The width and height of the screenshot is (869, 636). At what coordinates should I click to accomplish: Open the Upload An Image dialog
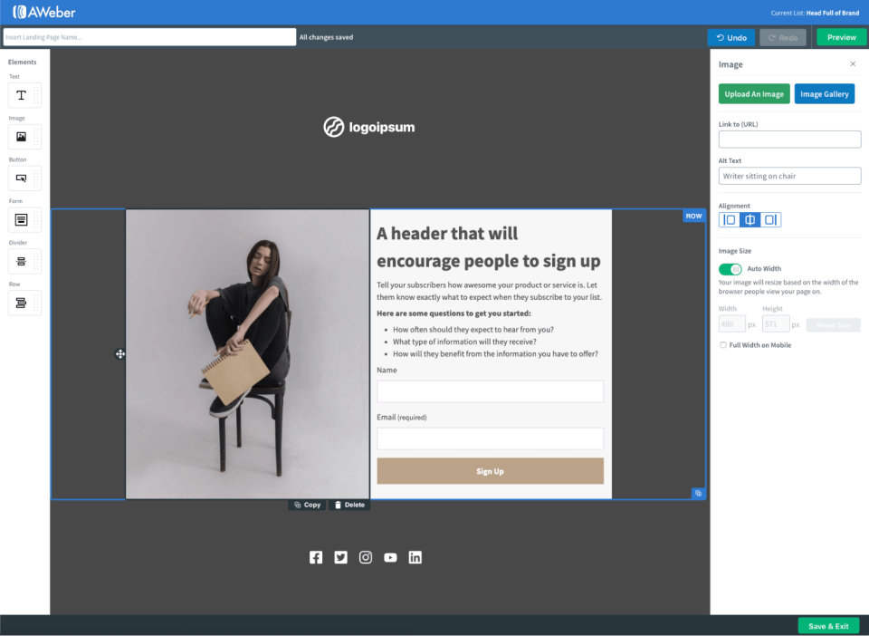coord(753,93)
